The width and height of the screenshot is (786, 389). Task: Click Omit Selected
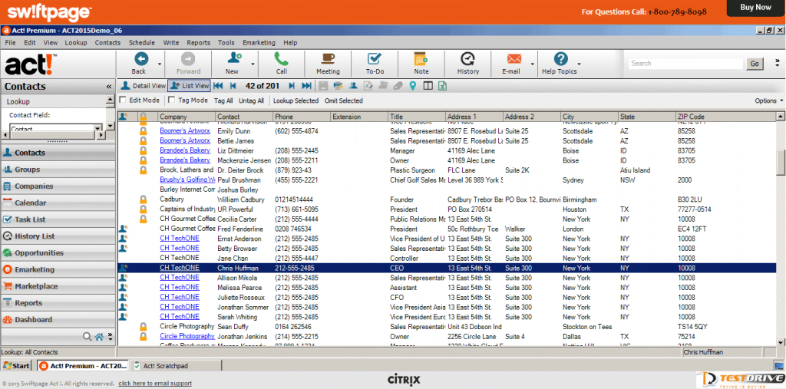(x=343, y=101)
